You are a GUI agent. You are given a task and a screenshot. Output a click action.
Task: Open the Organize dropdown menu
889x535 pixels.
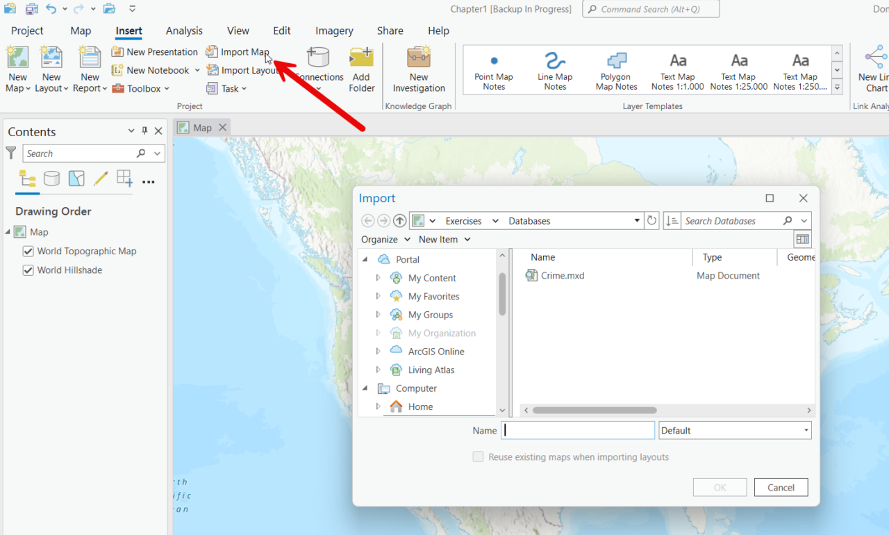coord(385,240)
